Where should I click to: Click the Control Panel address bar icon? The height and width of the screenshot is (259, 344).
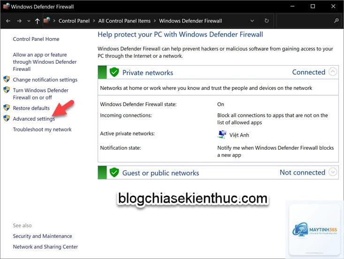47,20
